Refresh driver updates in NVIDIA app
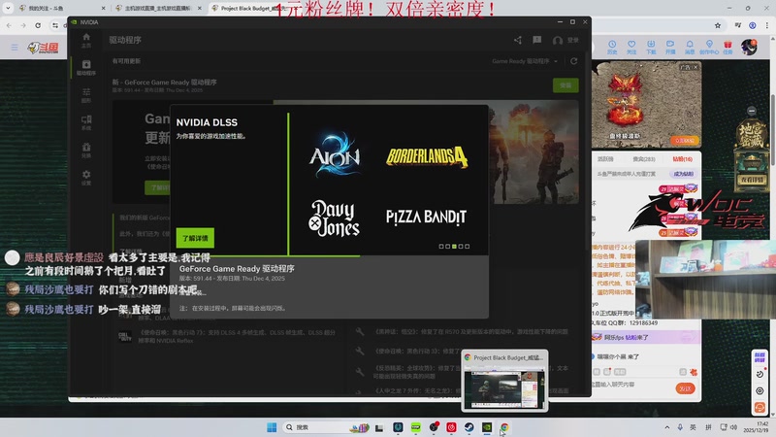Image resolution: width=776 pixels, height=437 pixels. [573, 61]
